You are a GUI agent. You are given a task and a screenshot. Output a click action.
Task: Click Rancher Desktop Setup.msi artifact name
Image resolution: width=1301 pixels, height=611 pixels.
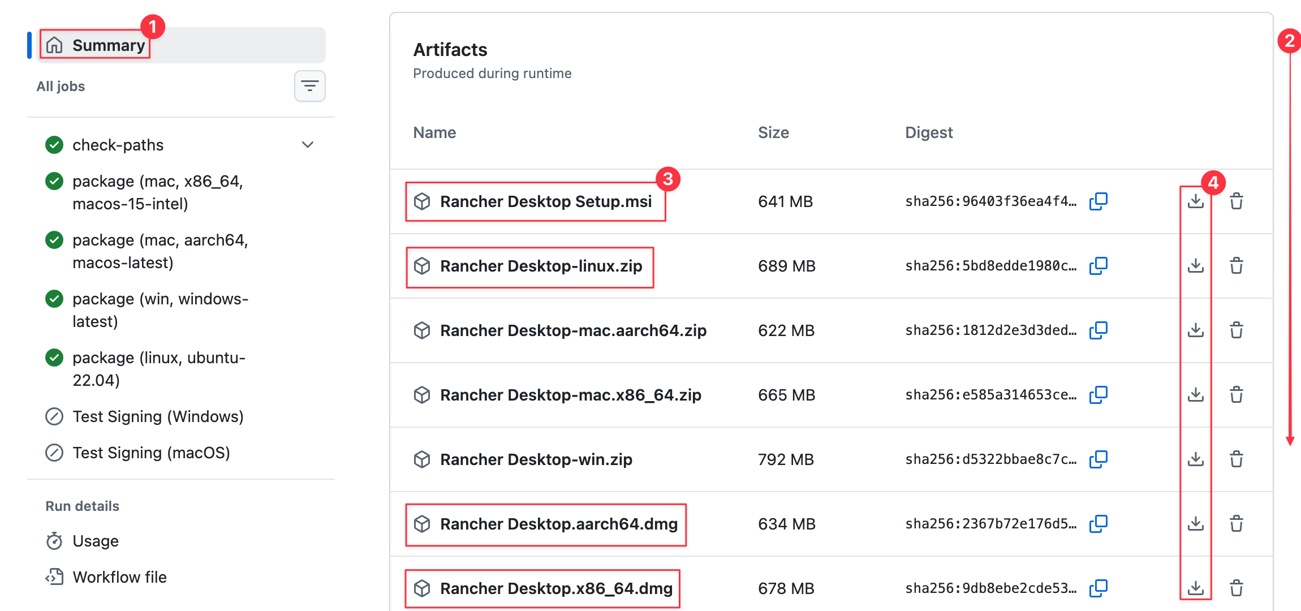pyautogui.click(x=546, y=201)
